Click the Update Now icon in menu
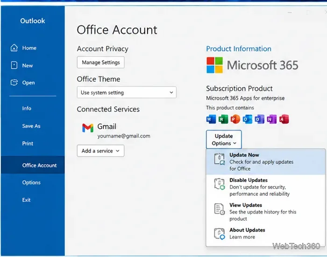Image resolution: width=327 pixels, height=257 pixels. tap(220, 159)
